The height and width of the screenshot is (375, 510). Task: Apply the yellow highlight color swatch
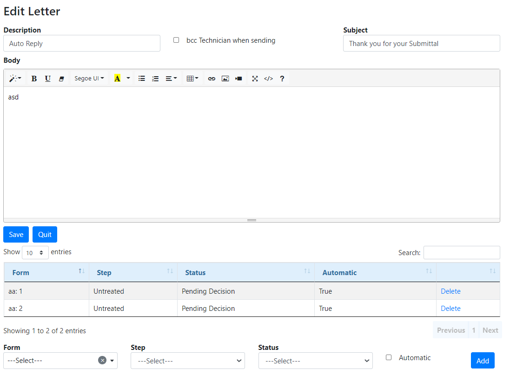pyautogui.click(x=117, y=79)
